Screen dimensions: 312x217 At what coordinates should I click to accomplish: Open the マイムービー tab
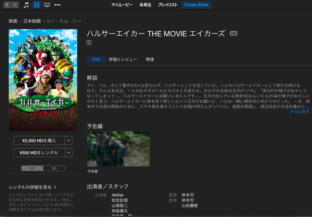tap(122, 5)
